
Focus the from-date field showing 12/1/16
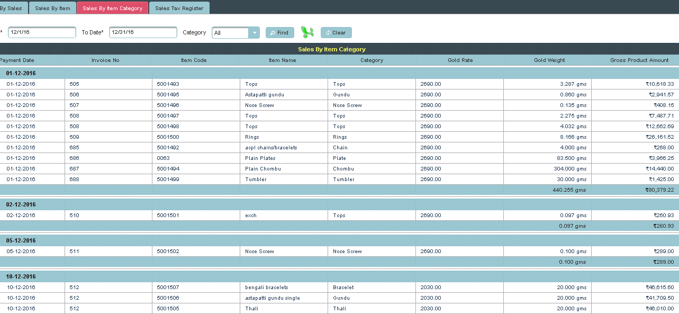click(42, 33)
